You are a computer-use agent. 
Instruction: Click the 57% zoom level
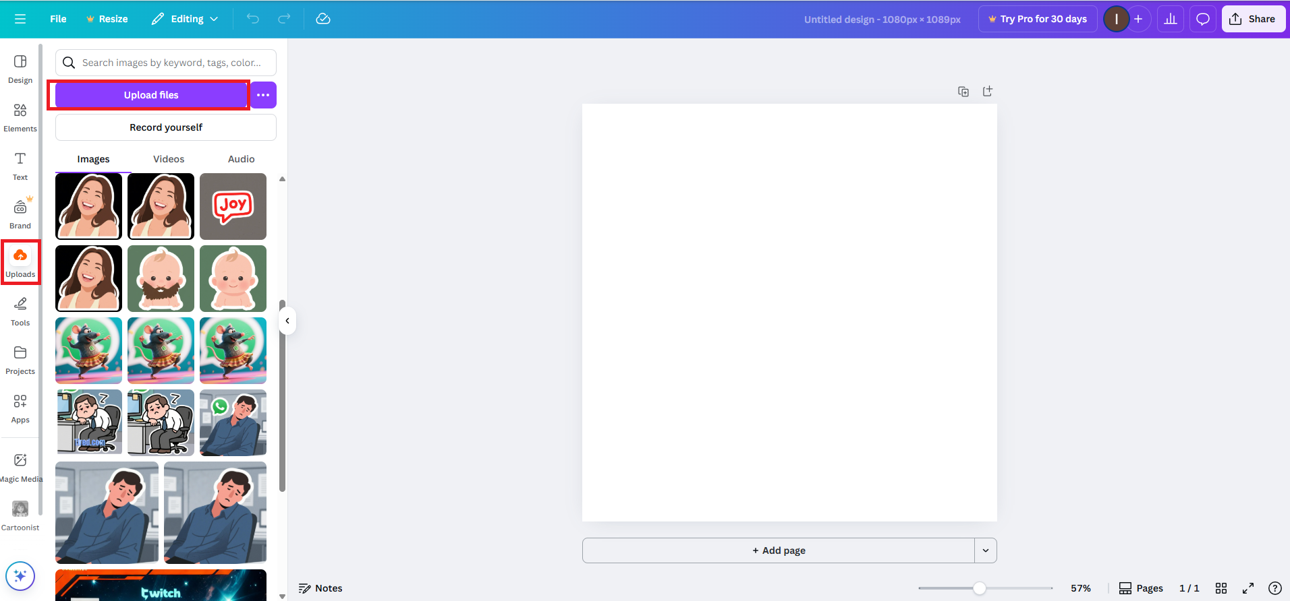1081,588
